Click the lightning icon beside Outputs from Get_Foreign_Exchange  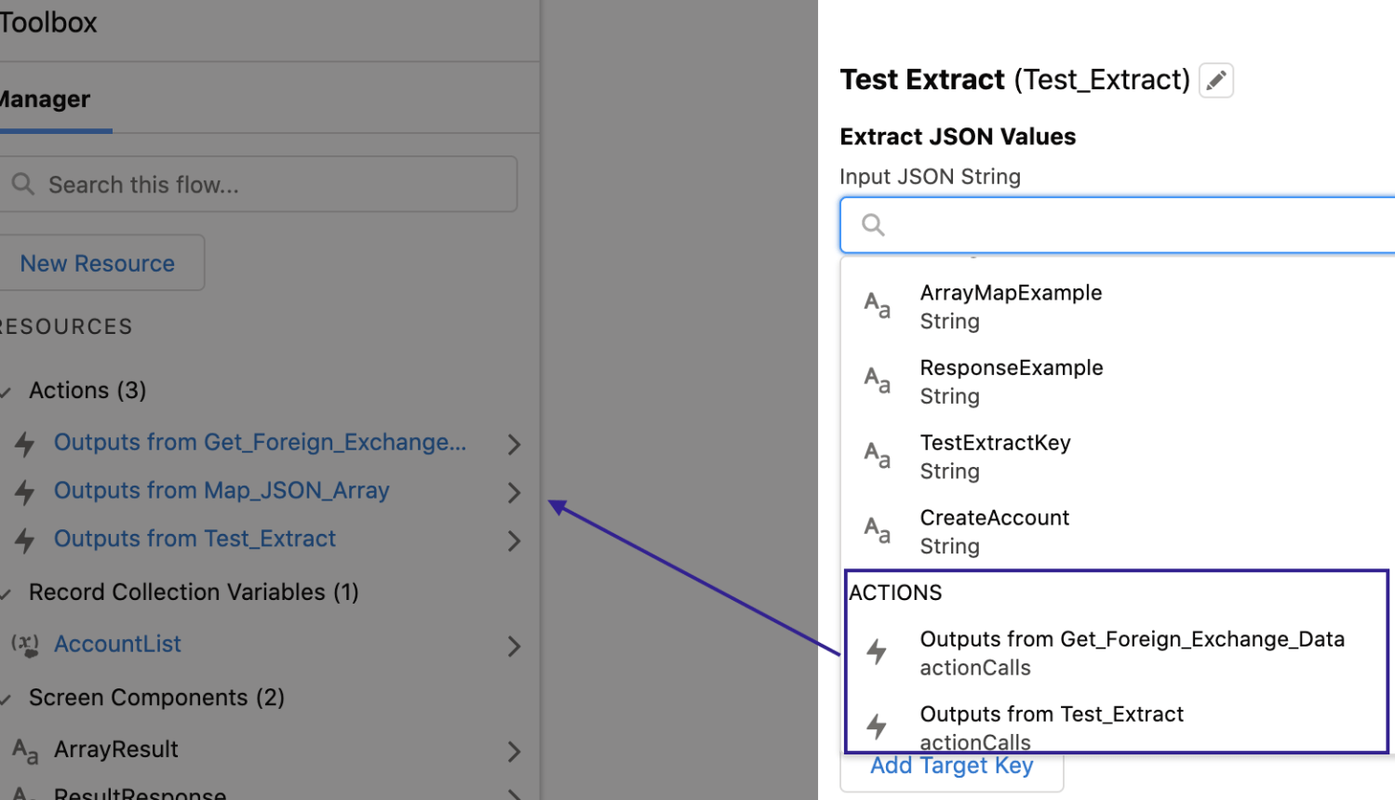coord(25,444)
